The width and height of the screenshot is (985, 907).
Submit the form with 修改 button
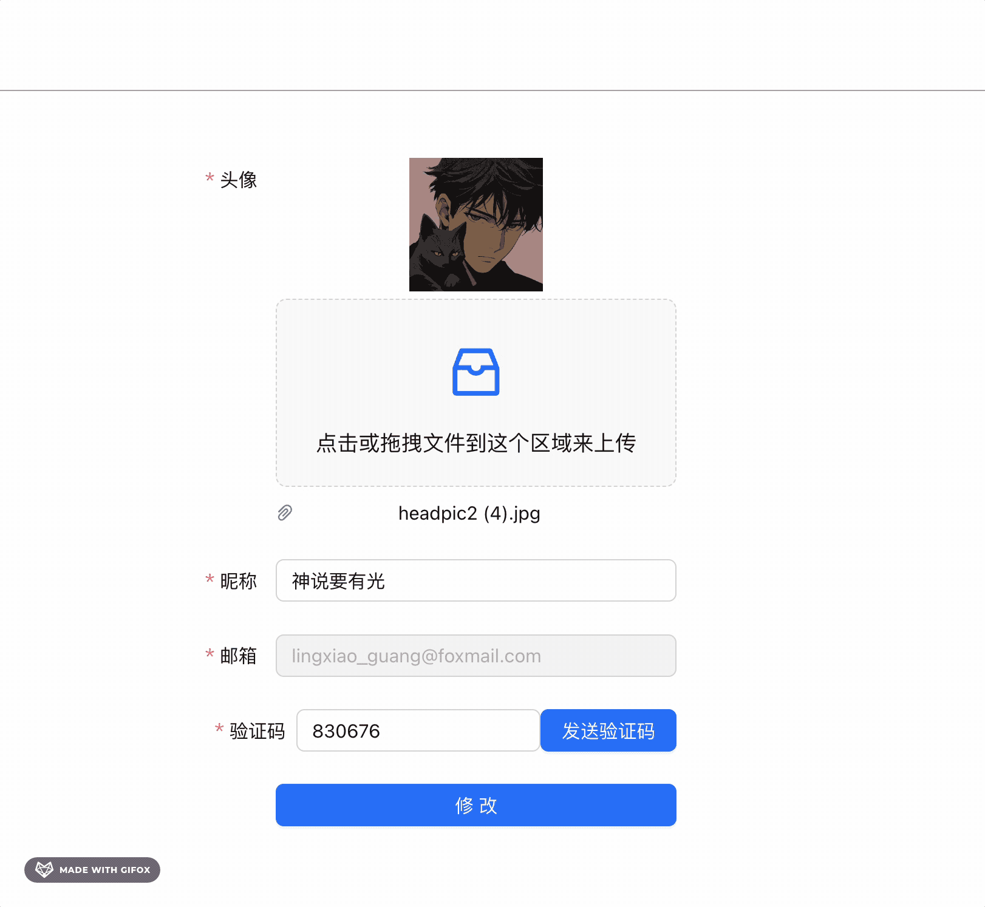[475, 805]
